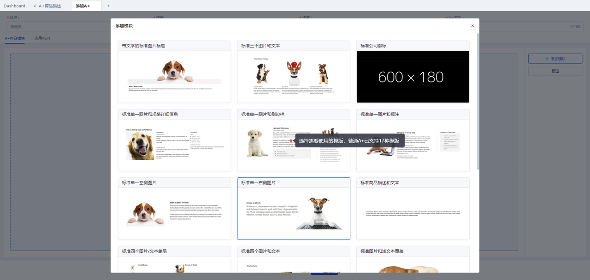Choose the 标准单一左侧图片 template
The width and height of the screenshot is (590, 280).
coord(174,209)
